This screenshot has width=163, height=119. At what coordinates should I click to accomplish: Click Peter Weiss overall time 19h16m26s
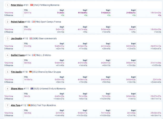click(x=156, y=13)
